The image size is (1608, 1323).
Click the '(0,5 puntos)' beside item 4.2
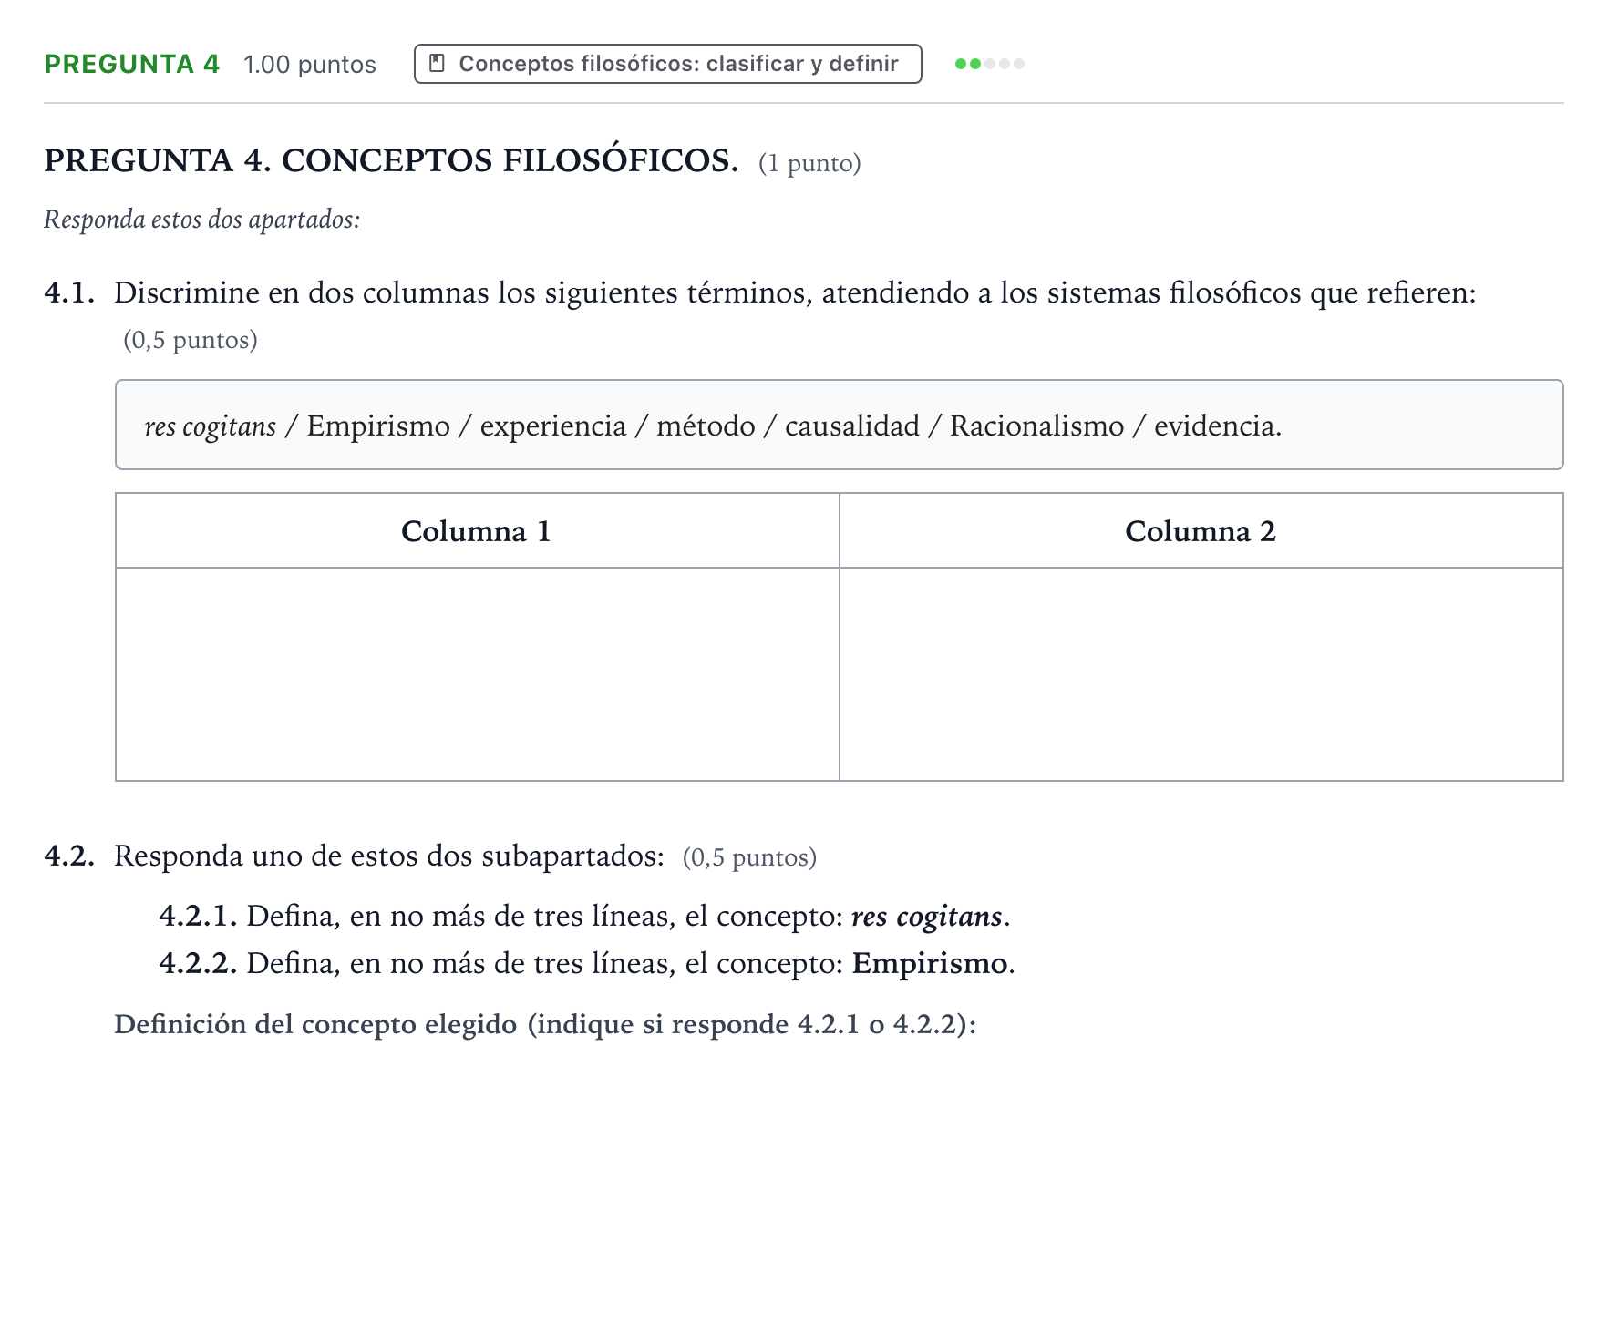pyautogui.click(x=749, y=857)
